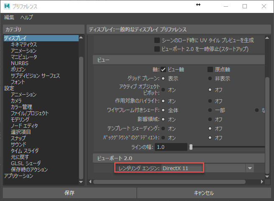Click the キャンセル button
Viewport: 274px width, 201px height.
click(204, 193)
